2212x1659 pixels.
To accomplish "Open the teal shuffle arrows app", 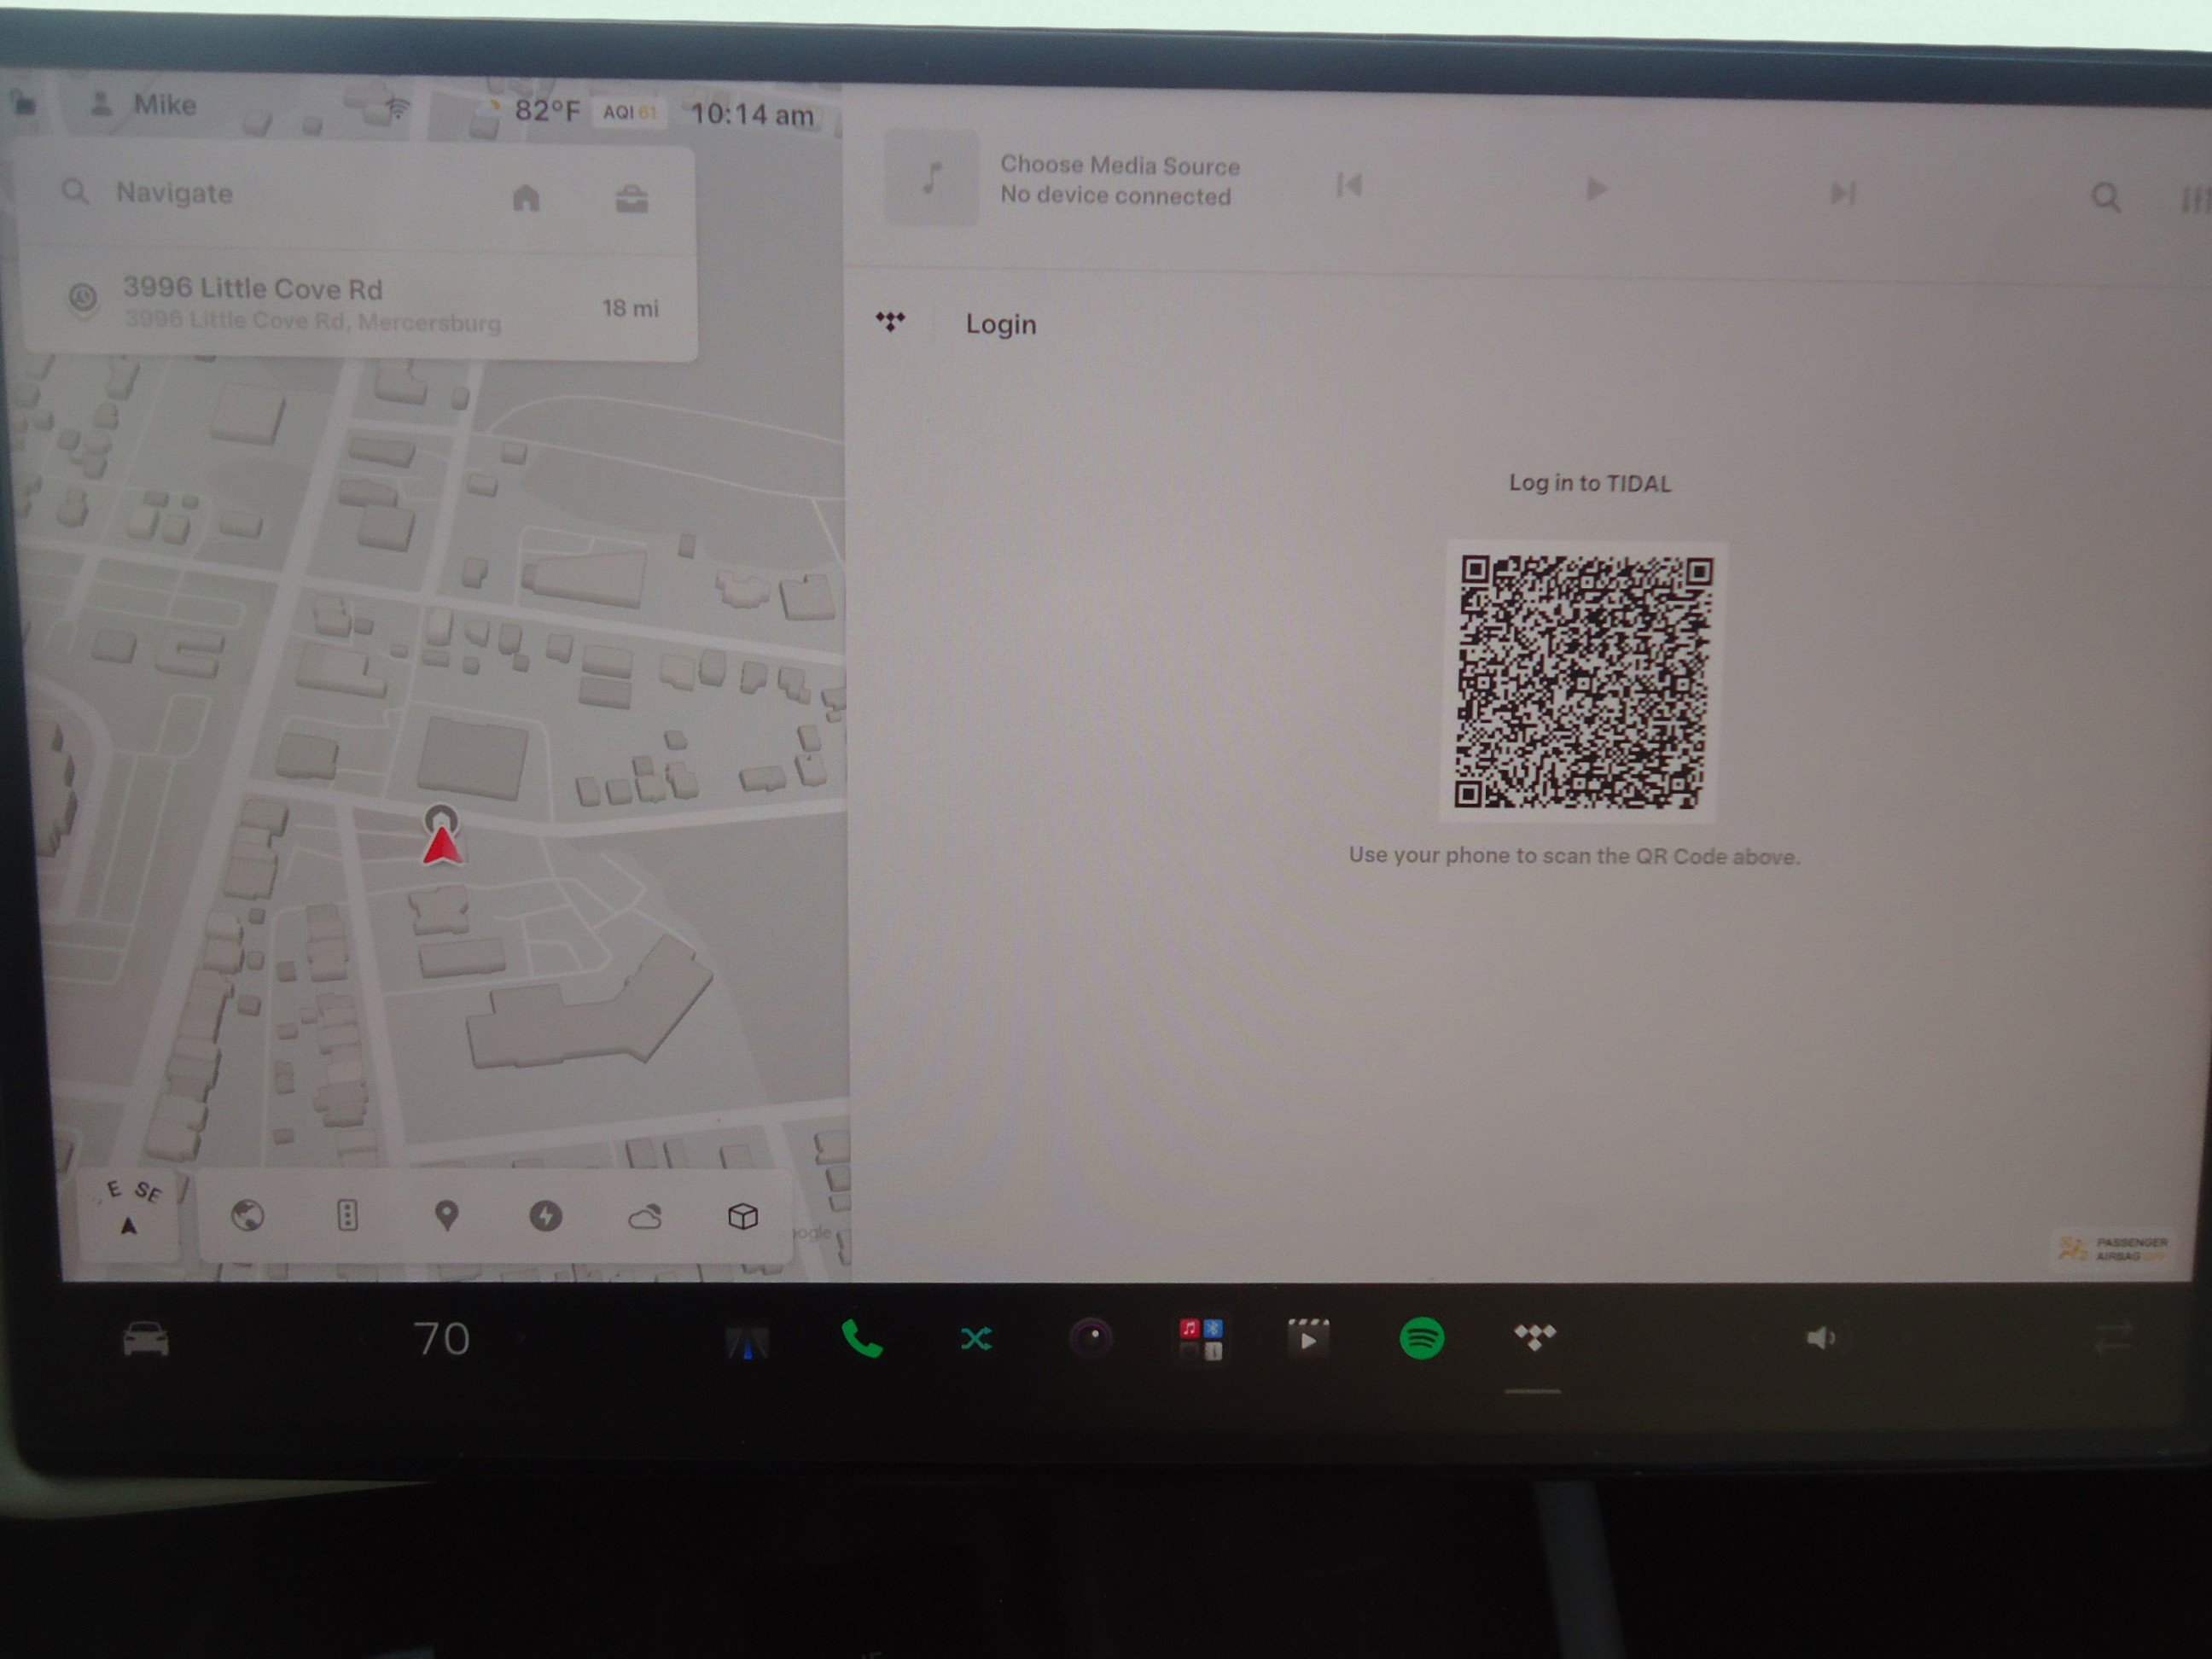I will point(976,1339).
